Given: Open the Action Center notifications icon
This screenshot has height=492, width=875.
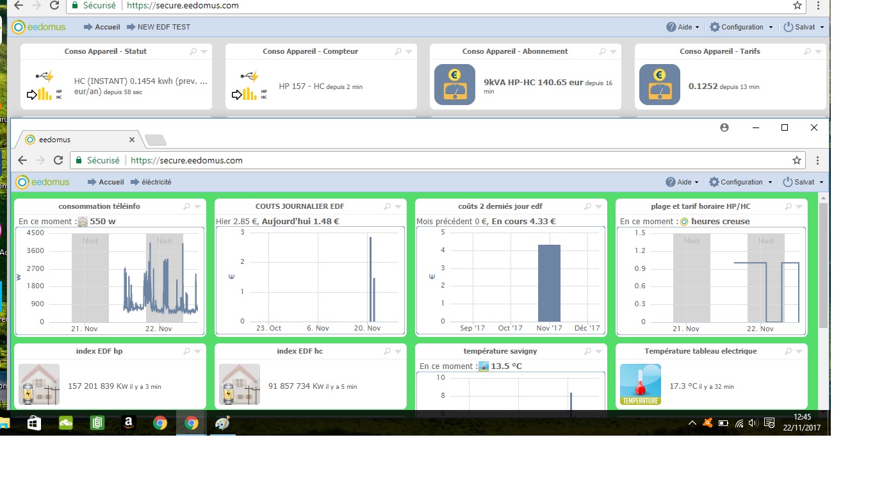Looking at the screenshot, I should (x=769, y=423).
